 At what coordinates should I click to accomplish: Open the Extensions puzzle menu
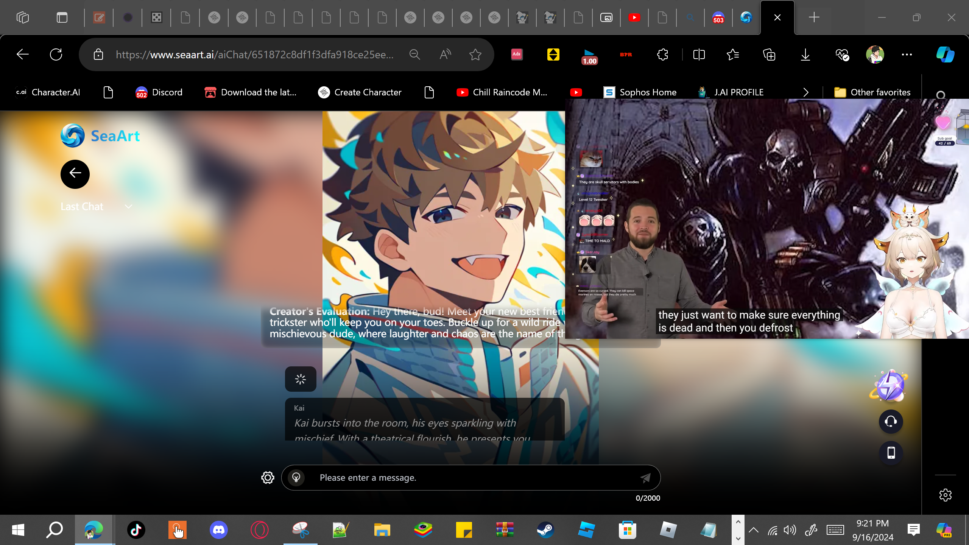coord(662,54)
